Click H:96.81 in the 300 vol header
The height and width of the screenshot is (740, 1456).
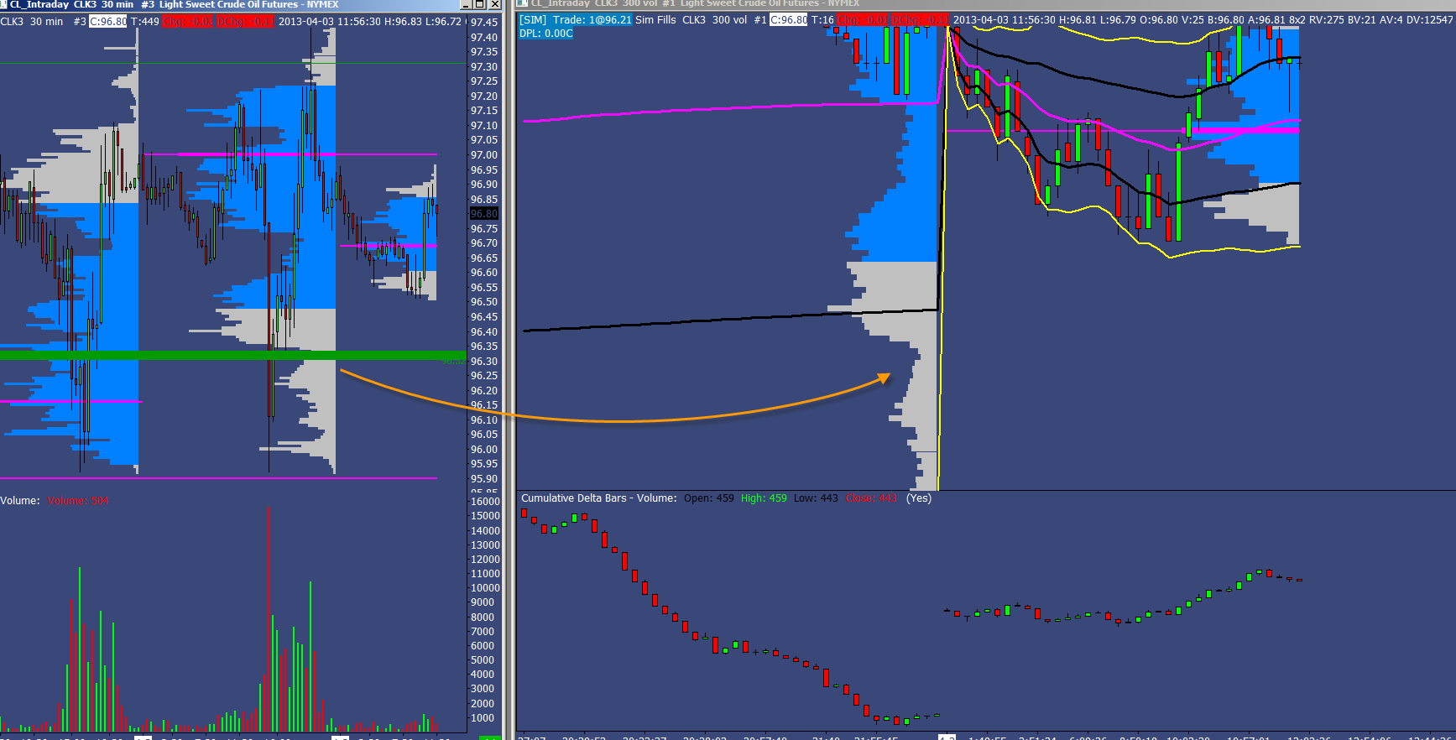click(1079, 20)
